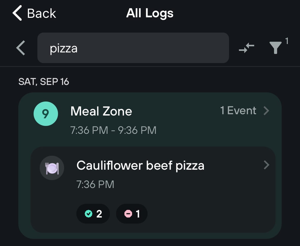Expand Cauliflower beef pizza with its chevron
This screenshot has height=246, width=300.
(x=266, y=165)
